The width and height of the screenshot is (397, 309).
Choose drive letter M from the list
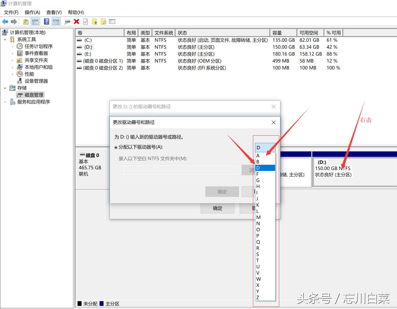265,217
